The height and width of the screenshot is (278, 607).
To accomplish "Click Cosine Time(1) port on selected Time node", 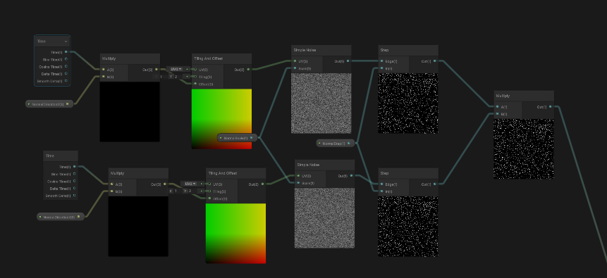I will coord(66,66).
